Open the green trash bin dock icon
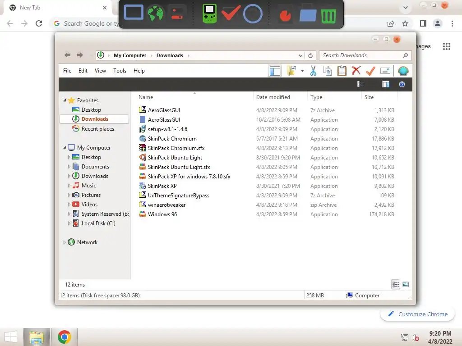Screen dimensions: 462x346 point(328,15)
